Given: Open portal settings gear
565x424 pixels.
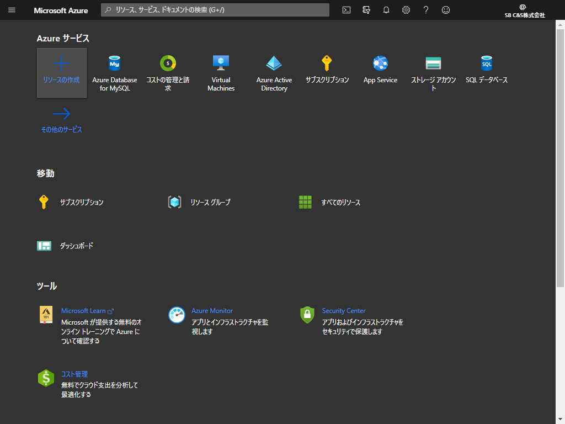Looking at the screenshot, I should [x=406, y=10].
